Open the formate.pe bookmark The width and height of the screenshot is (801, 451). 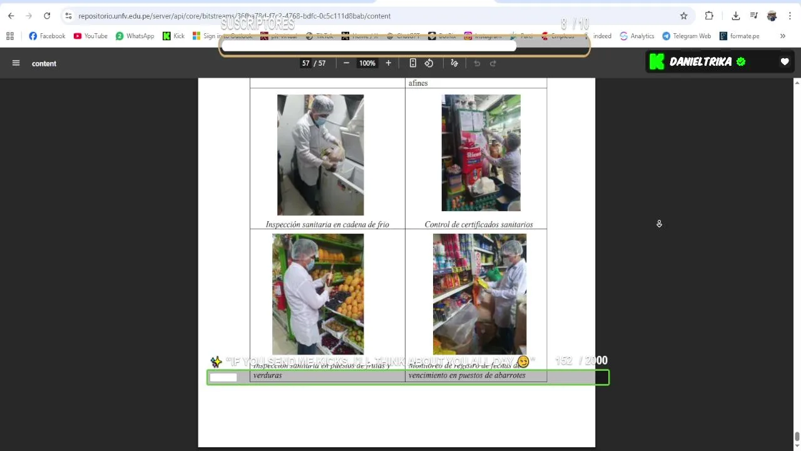point(739,36)
